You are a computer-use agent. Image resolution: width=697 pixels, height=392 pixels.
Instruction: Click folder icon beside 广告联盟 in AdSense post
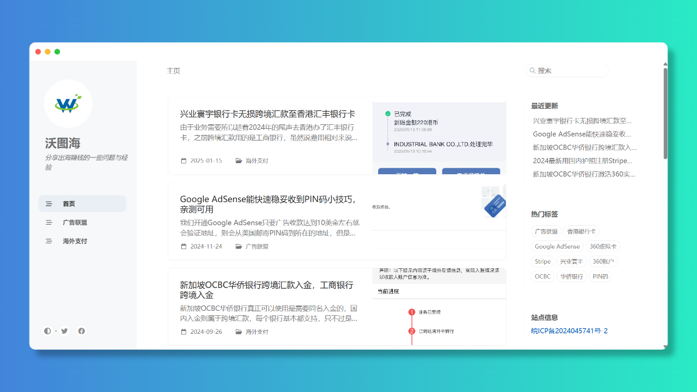239,246
